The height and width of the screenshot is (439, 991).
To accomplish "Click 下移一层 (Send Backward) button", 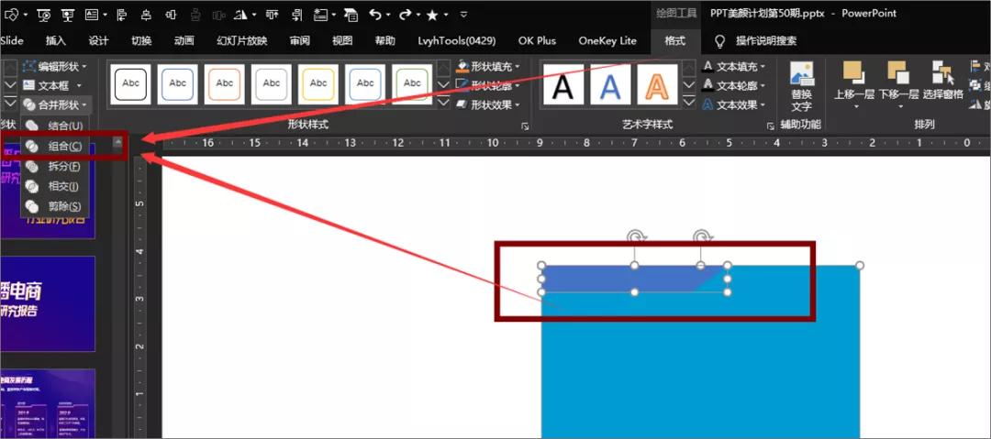I will pyautogui.click(x=898, y=86).
